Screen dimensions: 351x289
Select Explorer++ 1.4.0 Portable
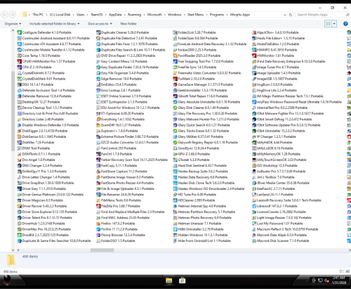117,131
